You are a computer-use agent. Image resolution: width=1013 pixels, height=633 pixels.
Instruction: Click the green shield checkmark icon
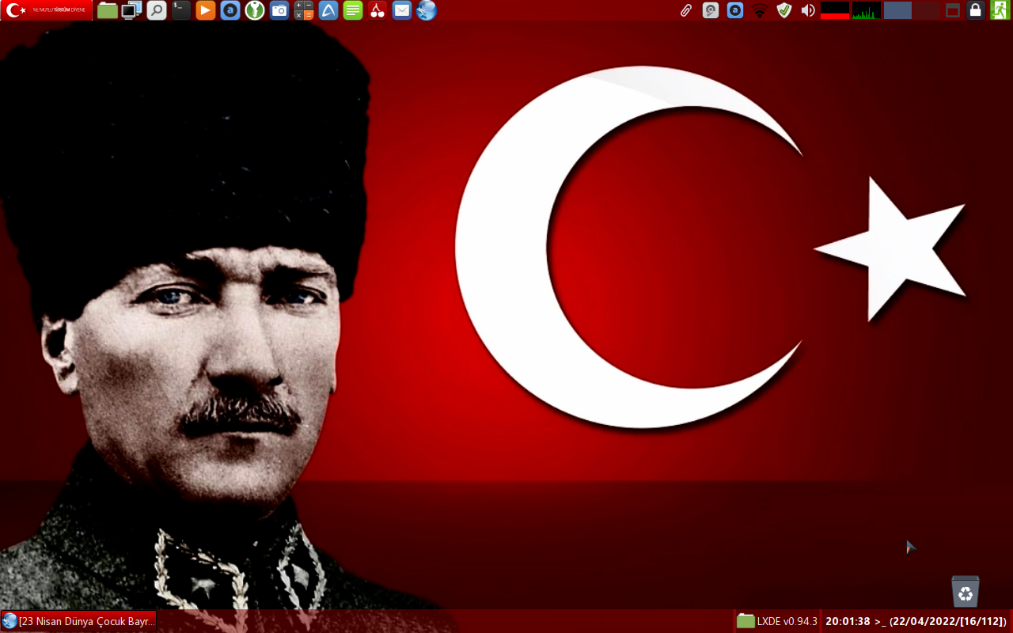[x=783, y=10]
